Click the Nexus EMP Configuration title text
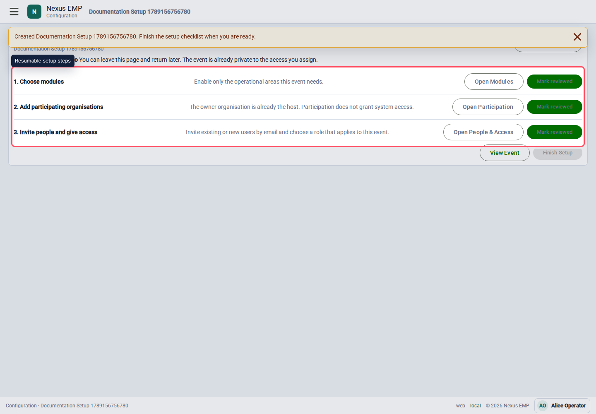Screen dimensions: 596x414 coord(64,12)
